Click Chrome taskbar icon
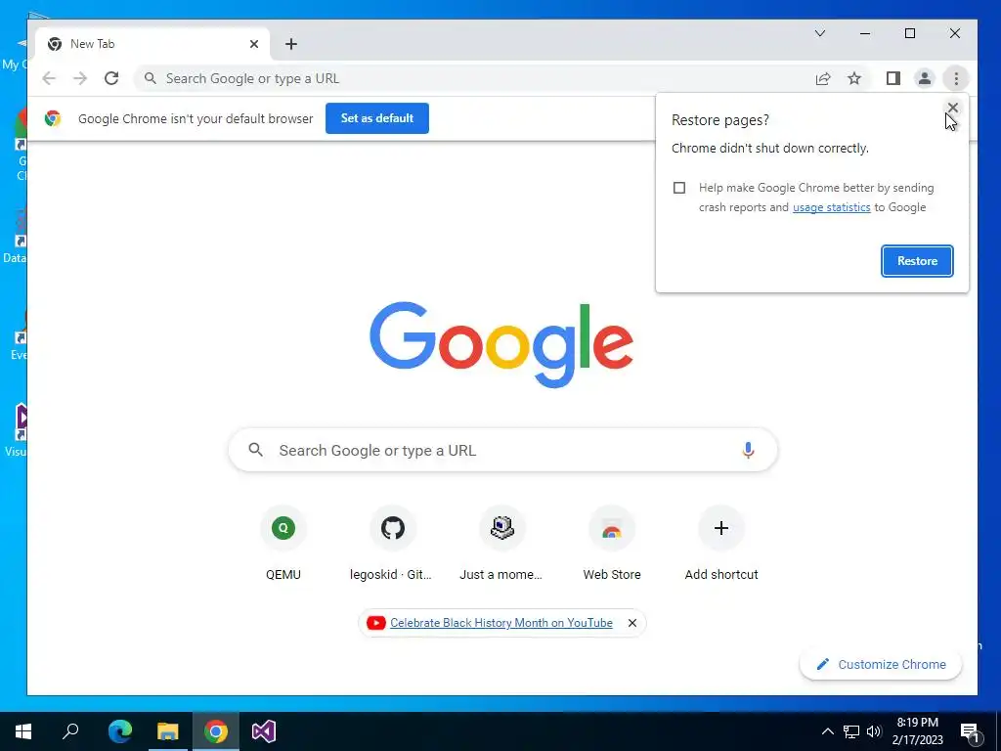Viewport: 1001px width, 751px height. (216, 731)
